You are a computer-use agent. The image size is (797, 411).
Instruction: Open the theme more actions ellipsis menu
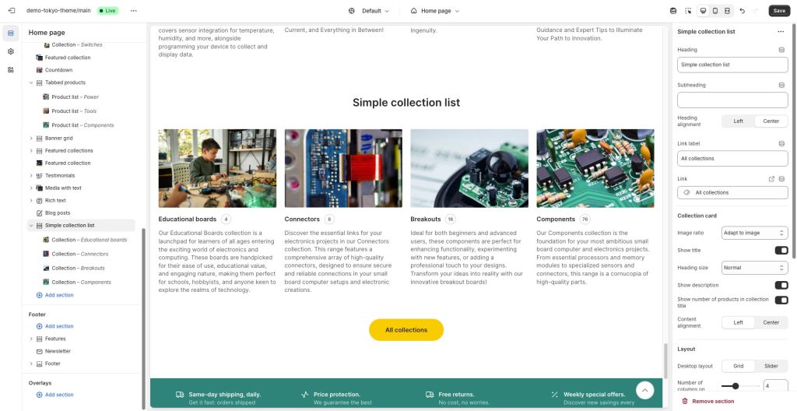tap(134, 11)
